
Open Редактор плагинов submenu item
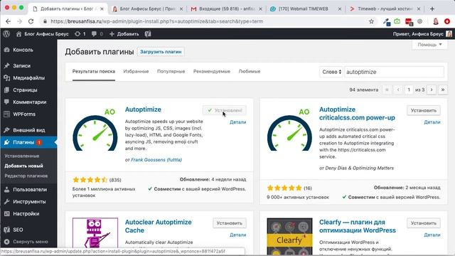pos(26,176)
